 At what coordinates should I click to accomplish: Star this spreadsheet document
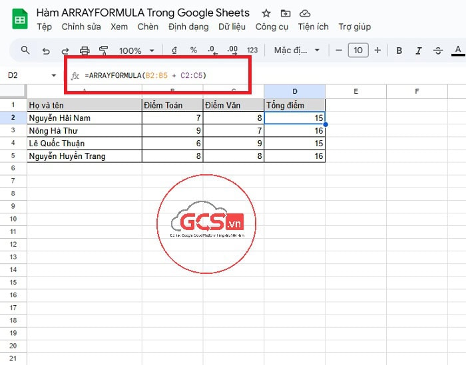click(266, 13)
